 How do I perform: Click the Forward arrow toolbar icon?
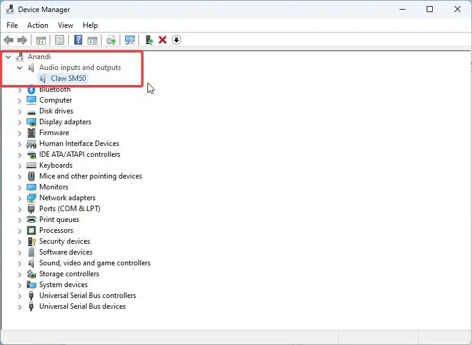(x=22, y=40)
